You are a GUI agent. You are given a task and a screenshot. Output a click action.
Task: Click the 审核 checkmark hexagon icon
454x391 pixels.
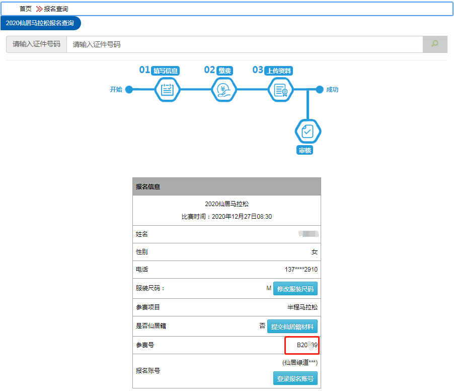pos(308,132)
